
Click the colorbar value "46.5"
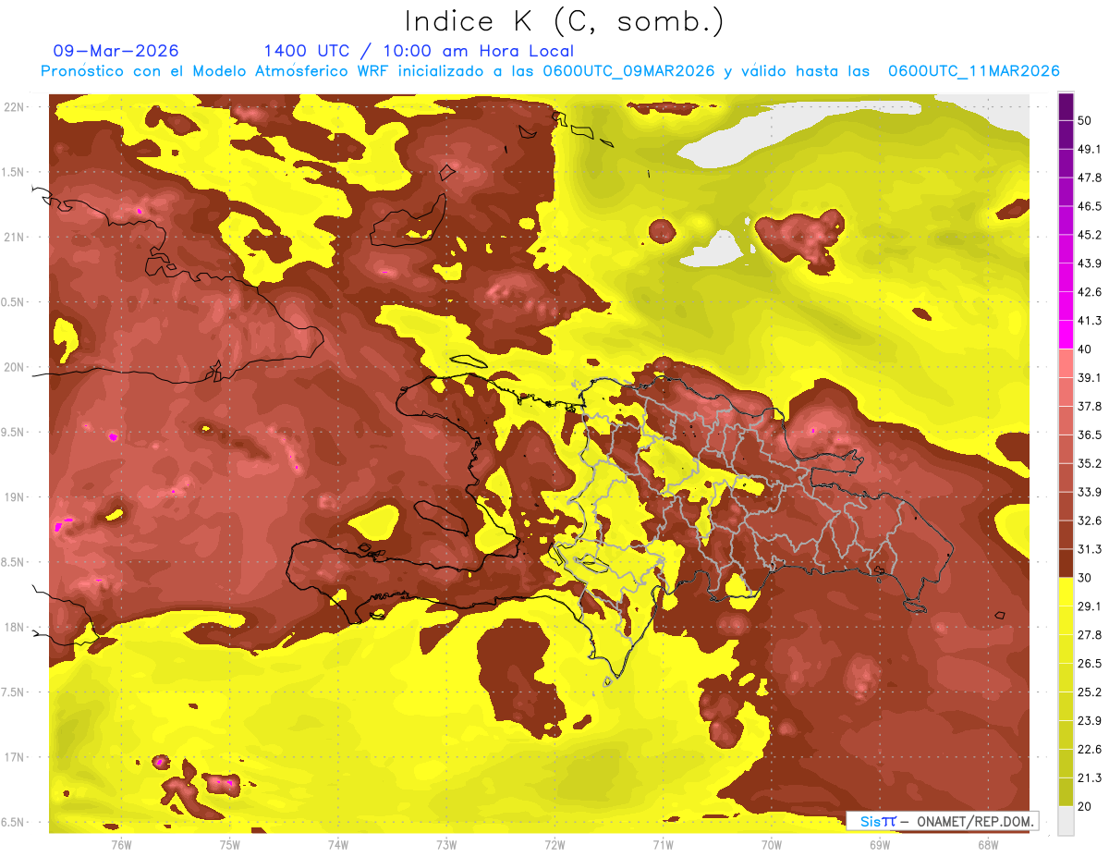point(1090,206)
